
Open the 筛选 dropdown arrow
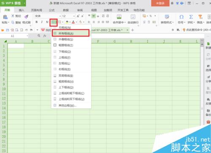tap(203, 22)
